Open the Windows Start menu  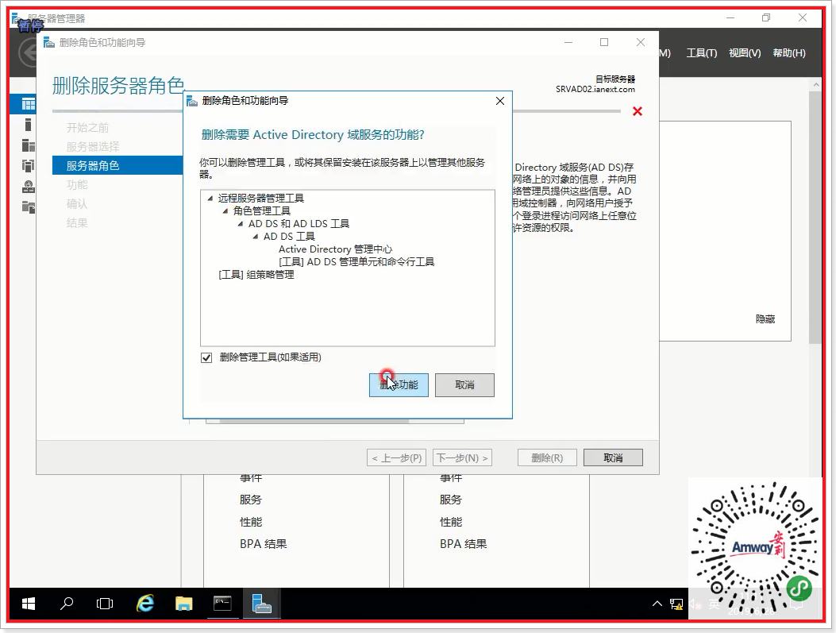coord(29,604)
